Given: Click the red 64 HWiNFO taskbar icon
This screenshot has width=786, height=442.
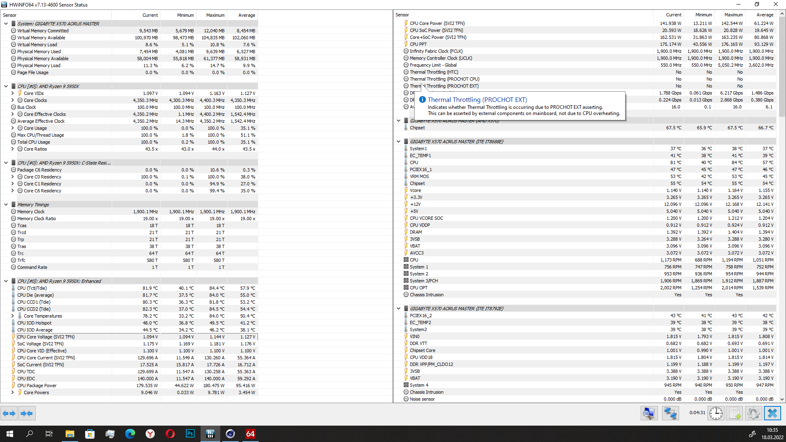Looking at the screenshot, I should 251,434.
